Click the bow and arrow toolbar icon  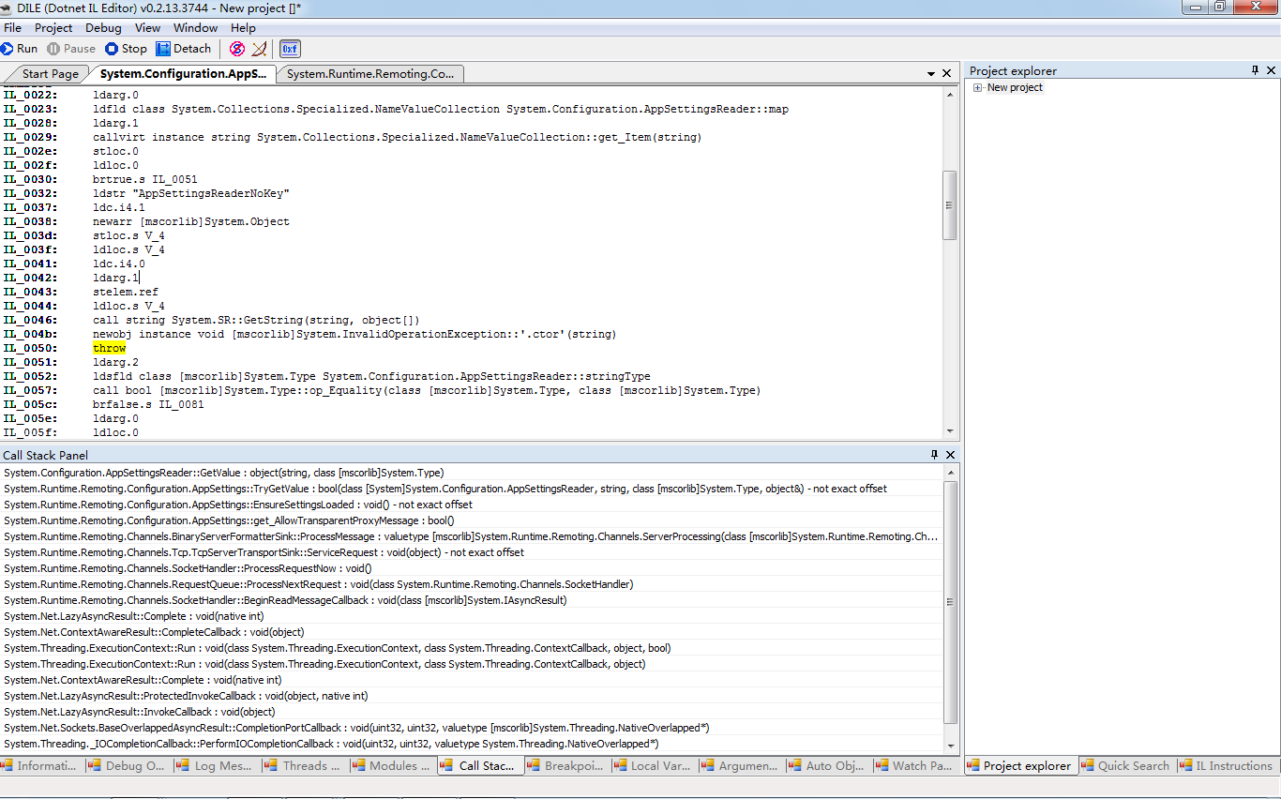[260, 49]
